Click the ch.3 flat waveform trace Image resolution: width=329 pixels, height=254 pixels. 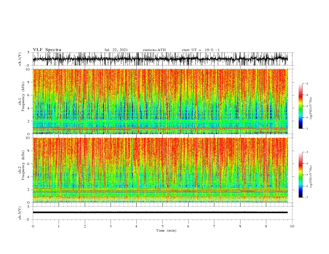(160, 212)
